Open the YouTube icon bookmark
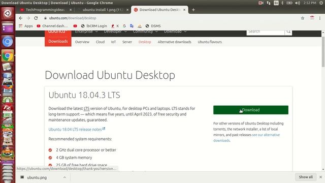 pos(75,26)
